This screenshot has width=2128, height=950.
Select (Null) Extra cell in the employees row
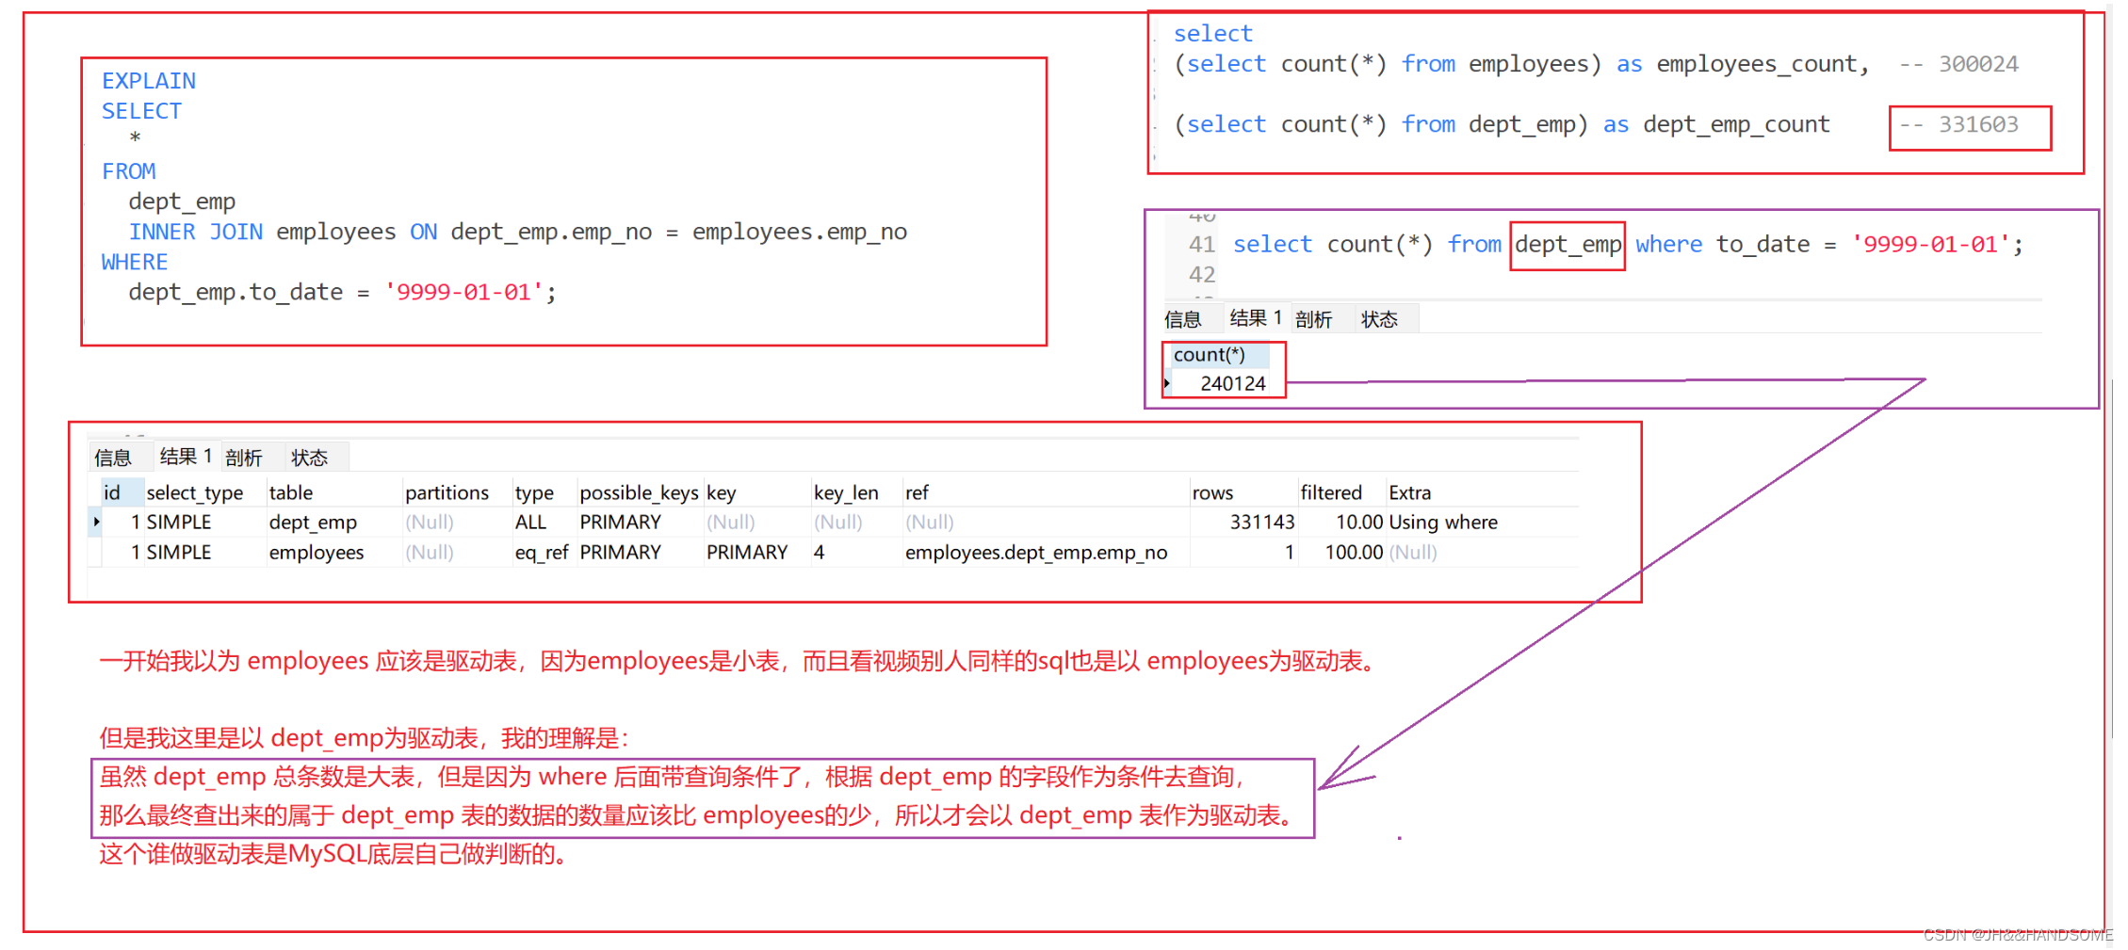pos(1414,553)
